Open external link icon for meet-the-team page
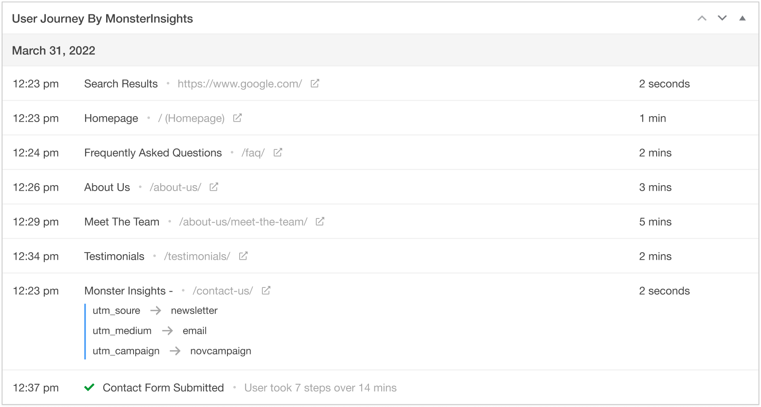Screen dimensions: 761x407 [x=320, y=221]
